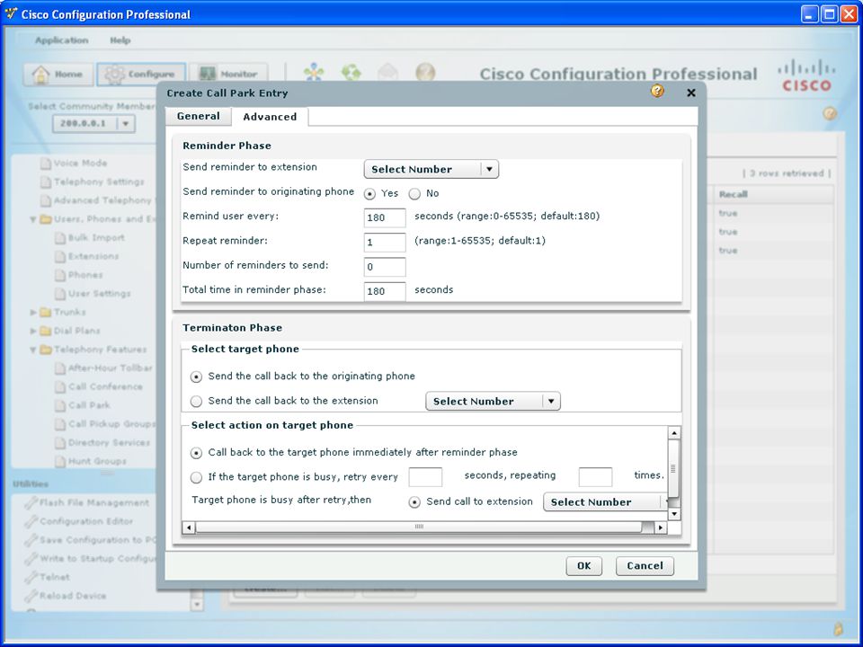863x647 pixels.
Task: Click horizontal scrollbar thumb in action panel
Action: [x=419, y=527]
